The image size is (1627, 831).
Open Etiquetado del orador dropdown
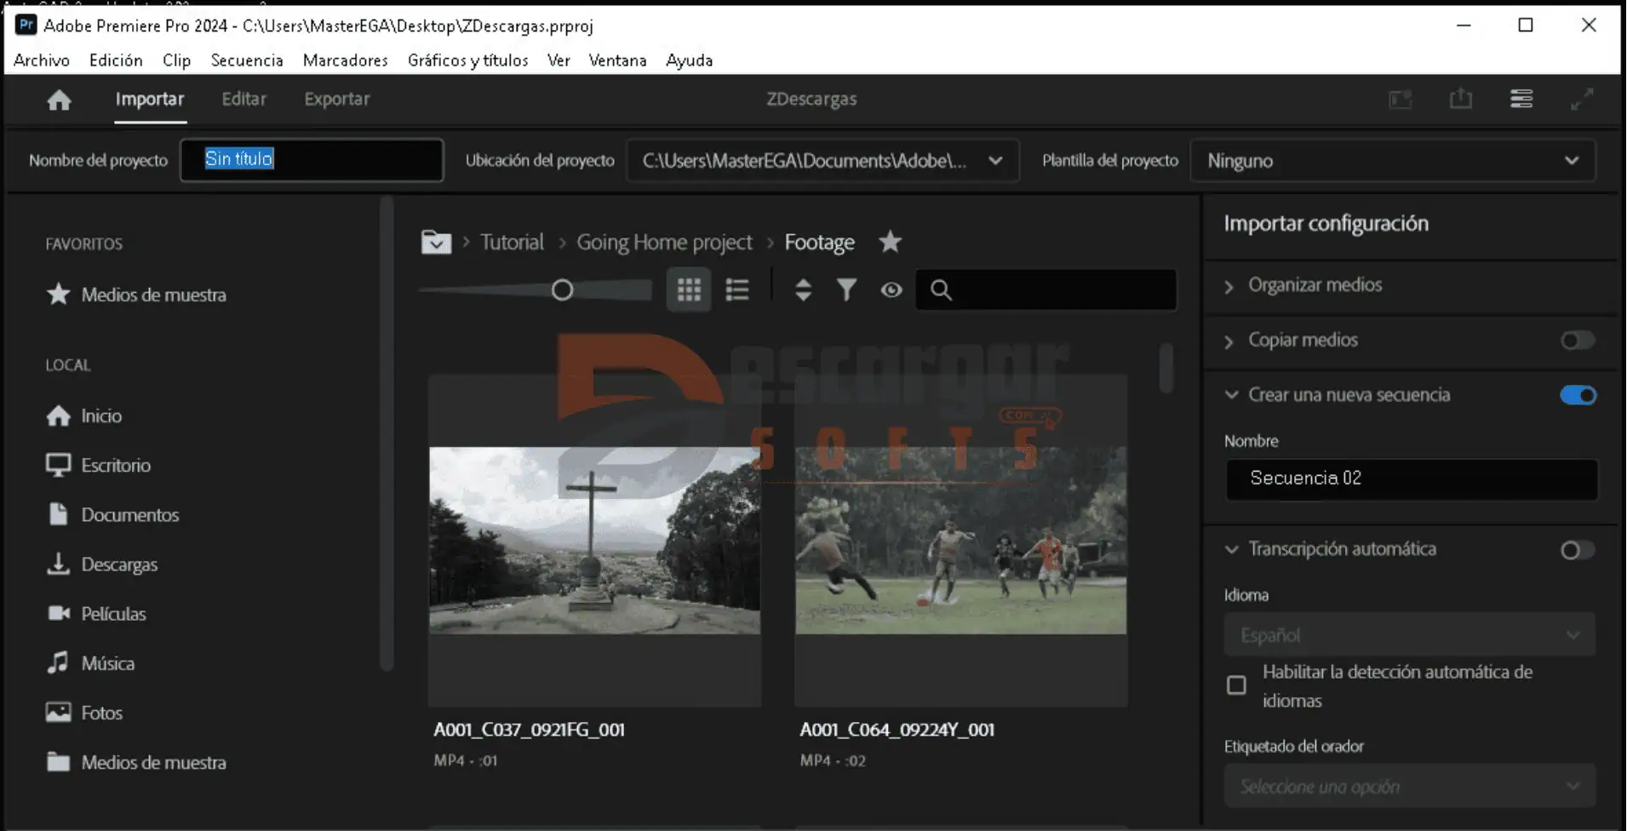pyautogui.click(x=1410, y=786)
